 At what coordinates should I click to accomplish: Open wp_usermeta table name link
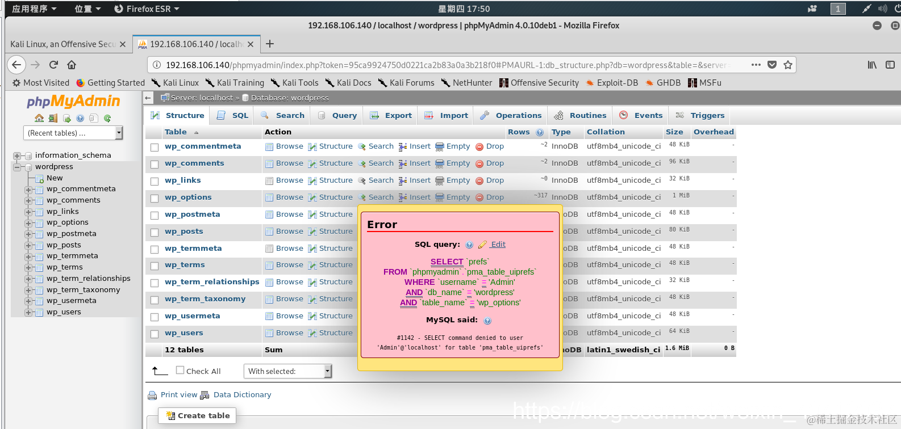coord(192,316)
